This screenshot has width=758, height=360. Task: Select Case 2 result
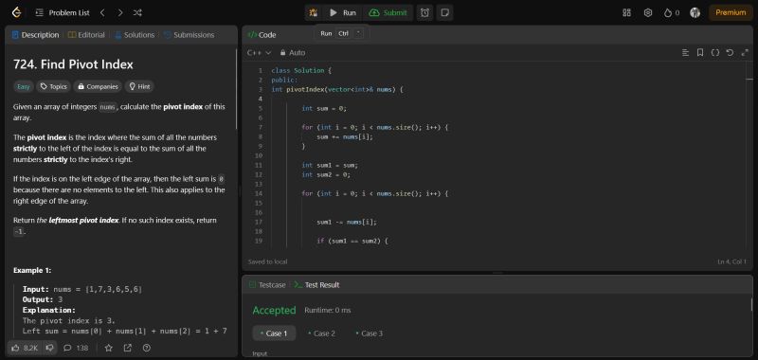click(x=321, y=333)
